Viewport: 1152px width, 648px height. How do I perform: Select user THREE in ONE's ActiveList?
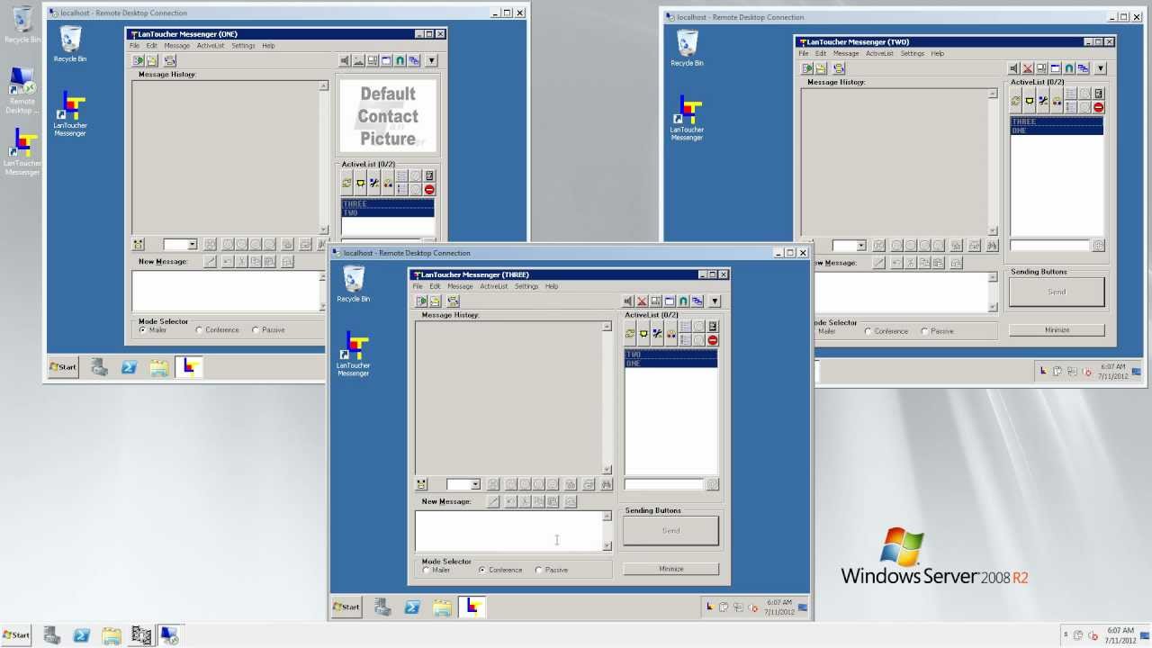(x=388, y=204)
